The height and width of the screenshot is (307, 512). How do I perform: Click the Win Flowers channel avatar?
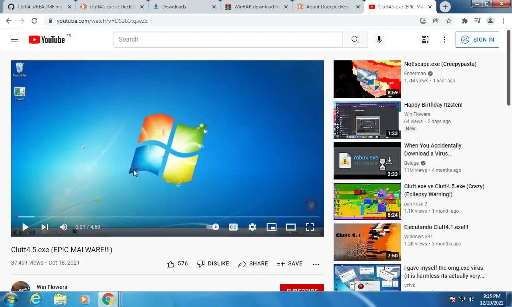tap(21, 286)
